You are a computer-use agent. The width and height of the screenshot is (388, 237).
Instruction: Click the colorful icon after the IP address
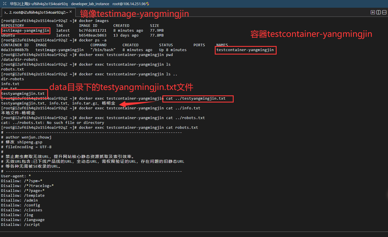tap(147, 4)
